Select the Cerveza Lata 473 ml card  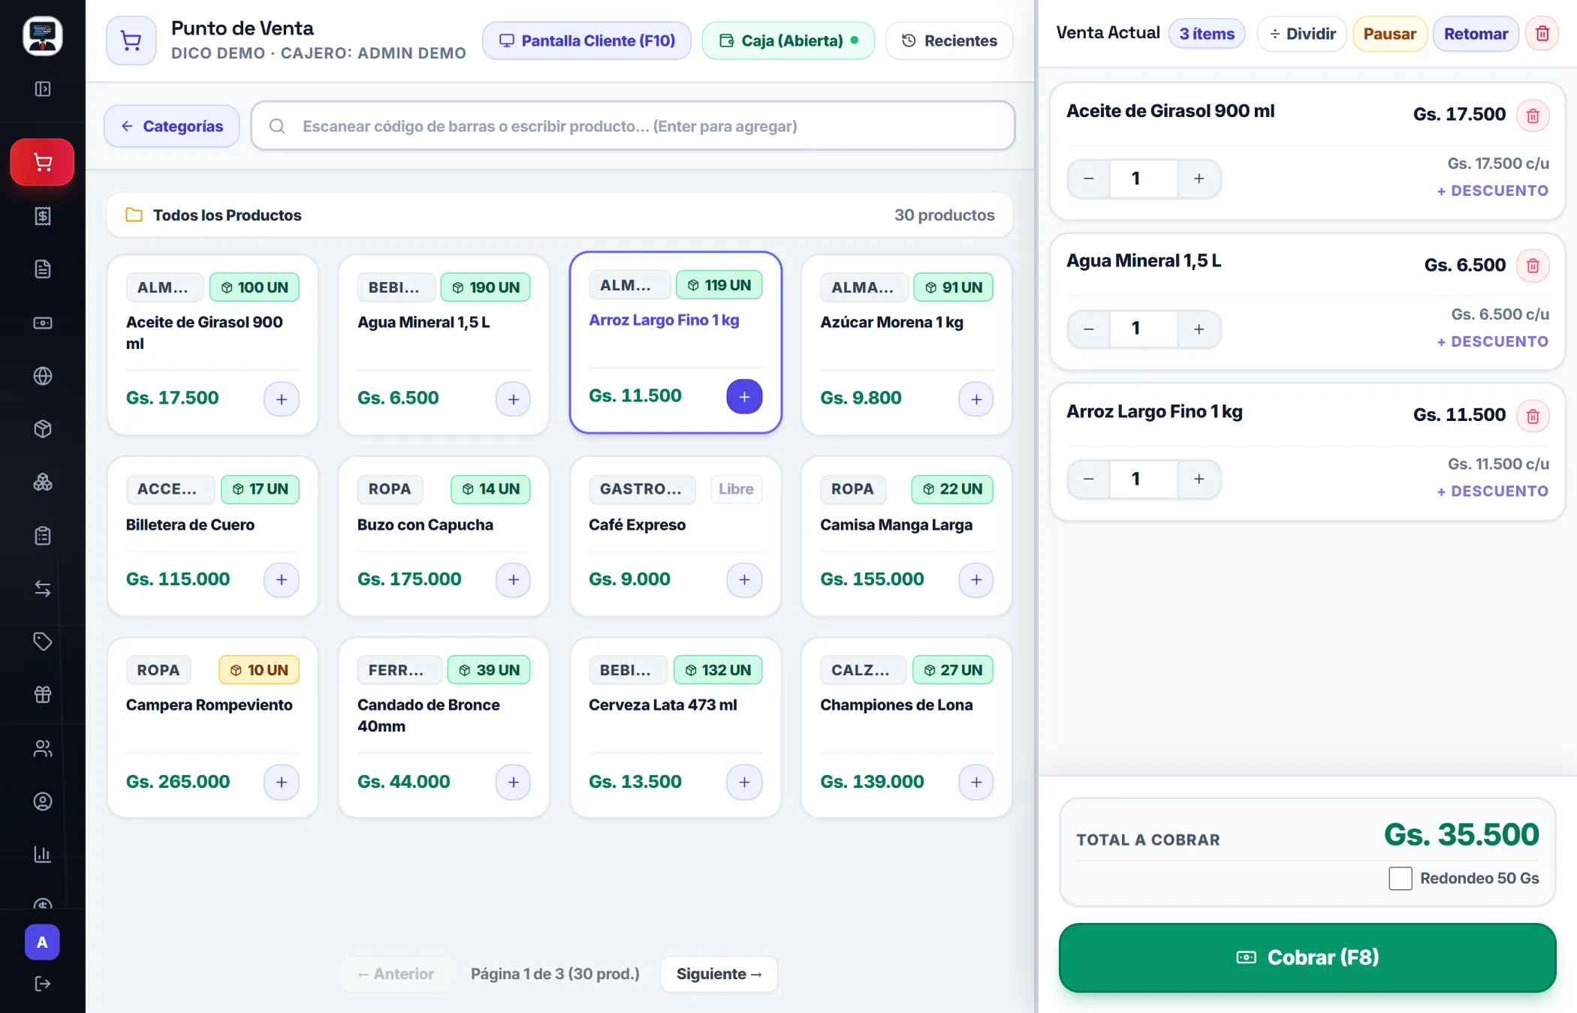point(675,728)
